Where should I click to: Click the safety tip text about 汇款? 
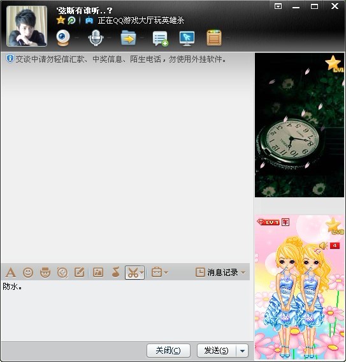120,59
